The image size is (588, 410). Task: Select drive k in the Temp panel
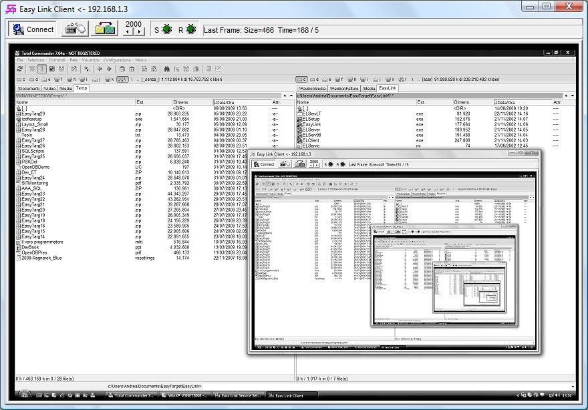pos(109,79)
